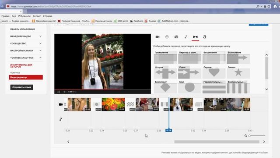Screen dimensions: 280x158
Task: Click the timeline horizontal scrollbar thumb
Action: click(x=217, y=142)
